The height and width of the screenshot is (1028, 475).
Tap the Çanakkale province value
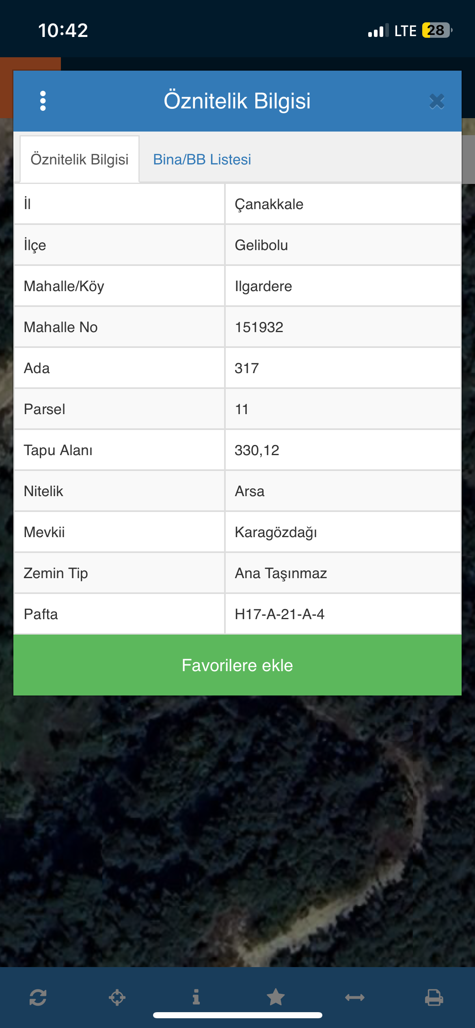pyautogui.click(x=269, y=204)
